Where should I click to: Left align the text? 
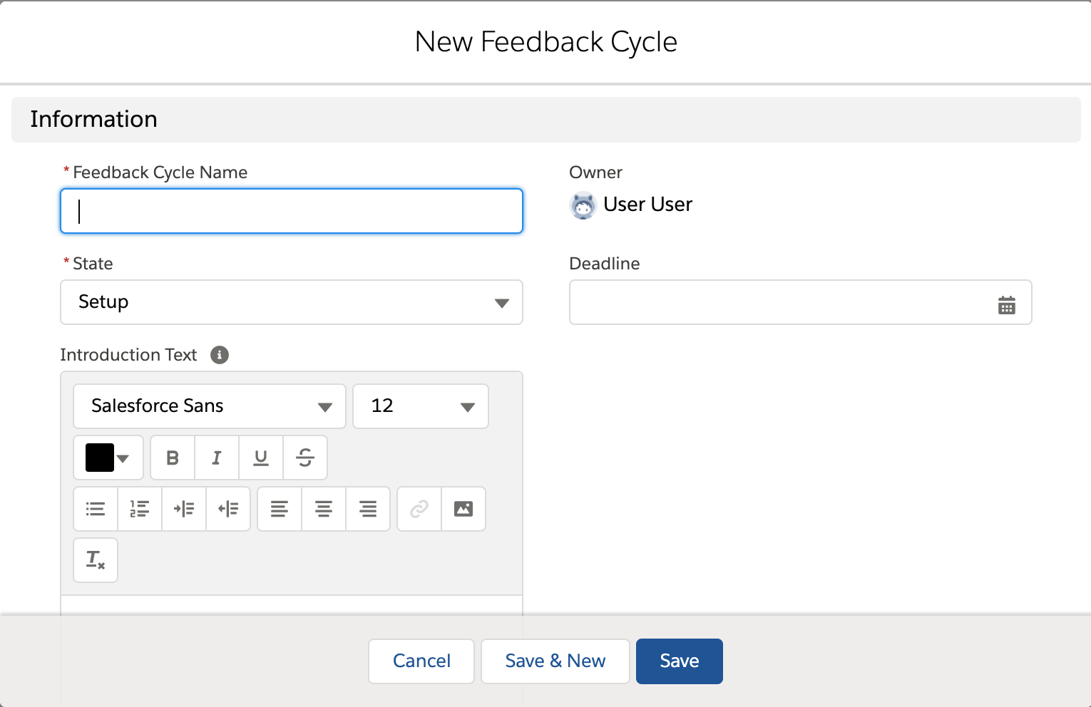pos(280,509)
